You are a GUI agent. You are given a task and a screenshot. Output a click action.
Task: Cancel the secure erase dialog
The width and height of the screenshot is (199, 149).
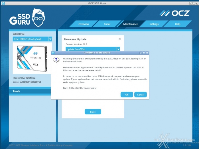141,95
